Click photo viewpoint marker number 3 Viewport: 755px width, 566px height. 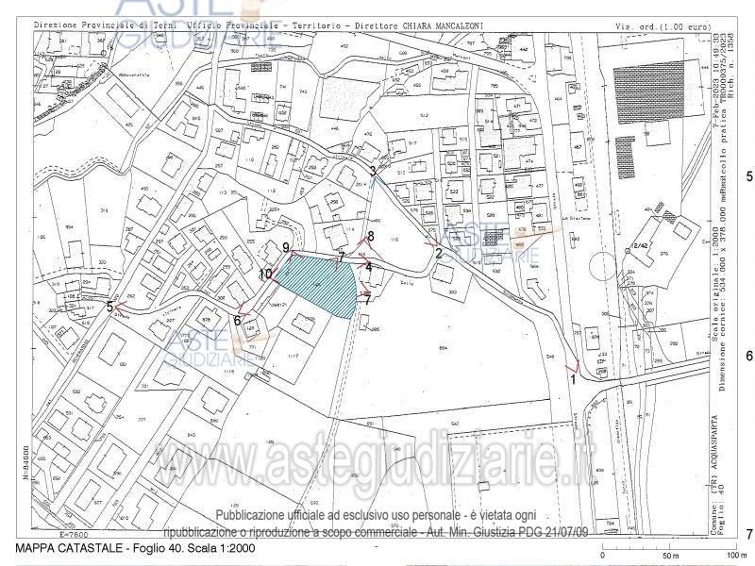point(374,171)
